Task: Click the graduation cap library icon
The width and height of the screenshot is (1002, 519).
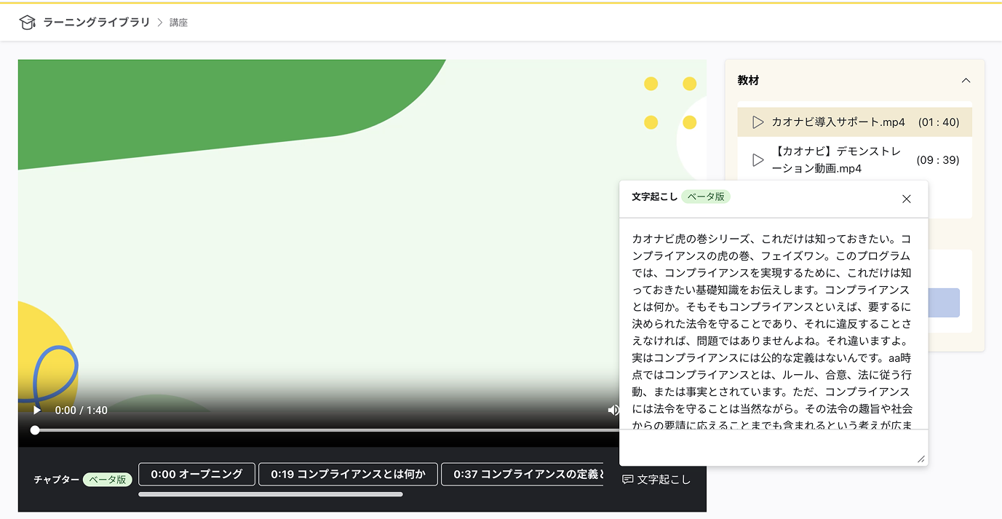Action: click(x=27, y=22)
